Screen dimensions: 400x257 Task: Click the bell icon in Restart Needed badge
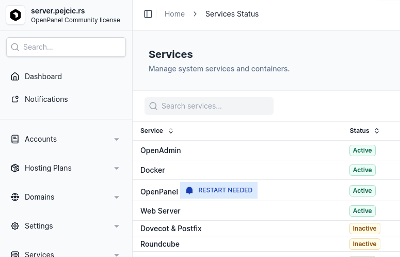[x=189, y=190]
